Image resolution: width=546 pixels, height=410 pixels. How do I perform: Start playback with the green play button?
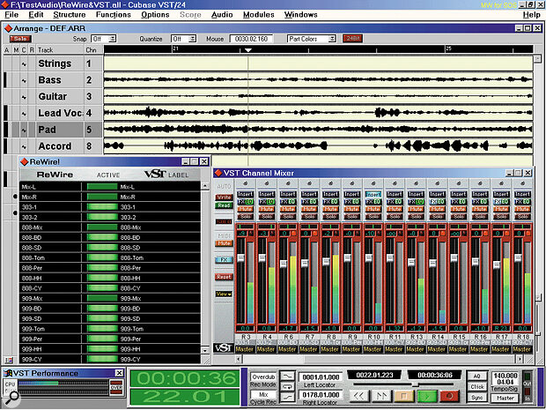427,396
